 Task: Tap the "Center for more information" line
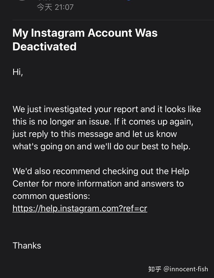click(x=98, y=183)
